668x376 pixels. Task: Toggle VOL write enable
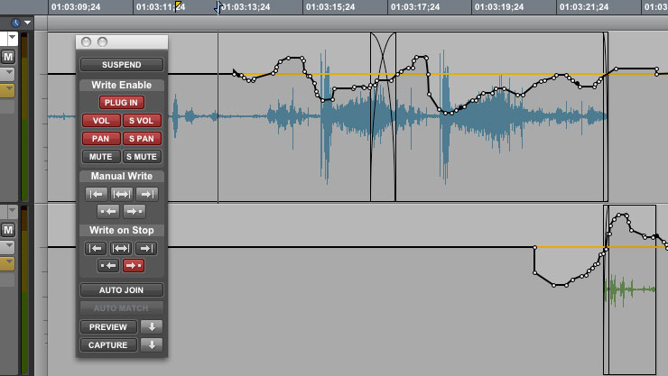click(101, 120)
